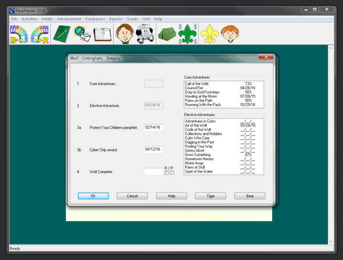Open the Activities menu
Viewport: 343px width, 260px height.
click(x=29, y=19)
